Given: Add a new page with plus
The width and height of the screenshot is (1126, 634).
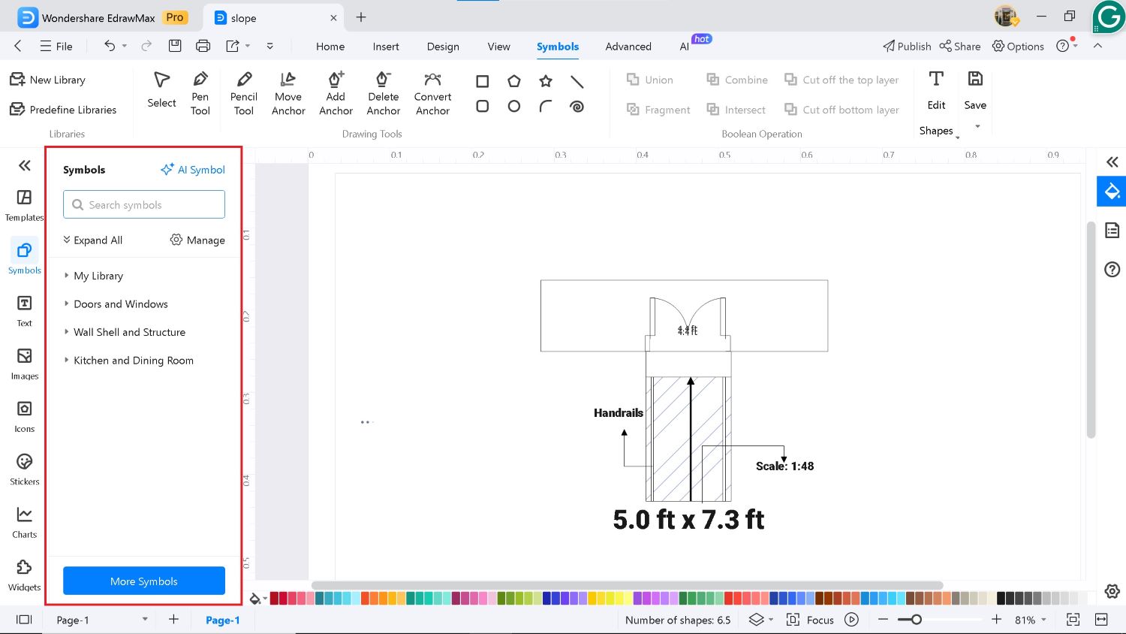Looking at the screenshot, I should [x=173, y=619].
